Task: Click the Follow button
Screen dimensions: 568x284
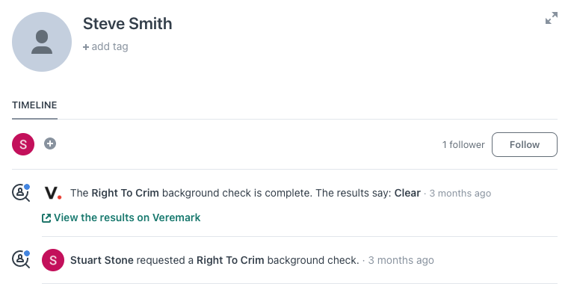Action: click(x=524, y=144)
